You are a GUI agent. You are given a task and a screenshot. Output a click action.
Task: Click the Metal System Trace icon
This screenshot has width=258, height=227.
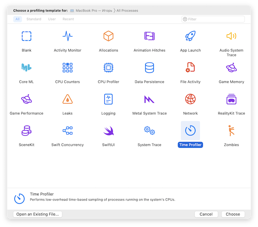click(x=150, y=99)
